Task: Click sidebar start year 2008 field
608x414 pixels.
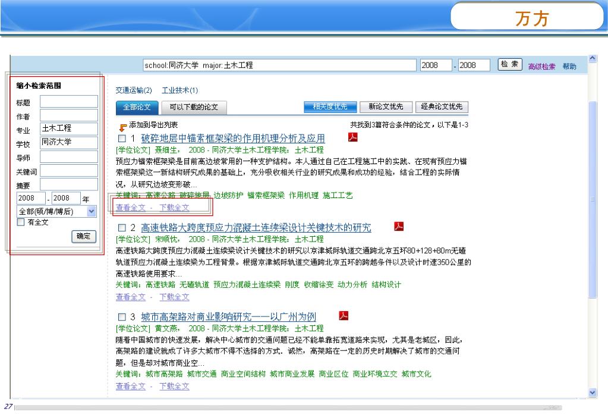Action: coord(31,198)
